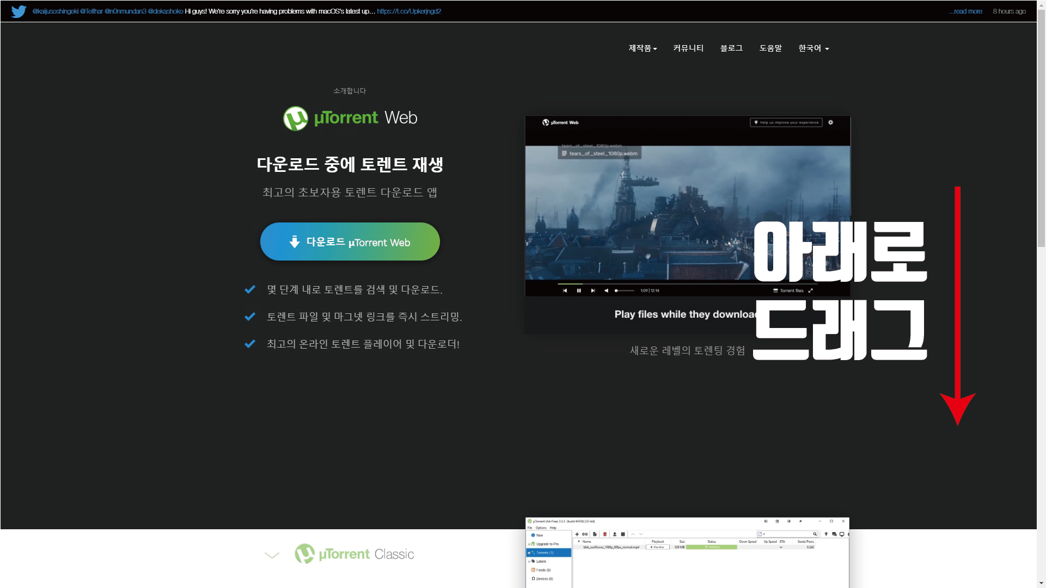
Task: Click the skip-next icon in the player
Action: [593, 290]
